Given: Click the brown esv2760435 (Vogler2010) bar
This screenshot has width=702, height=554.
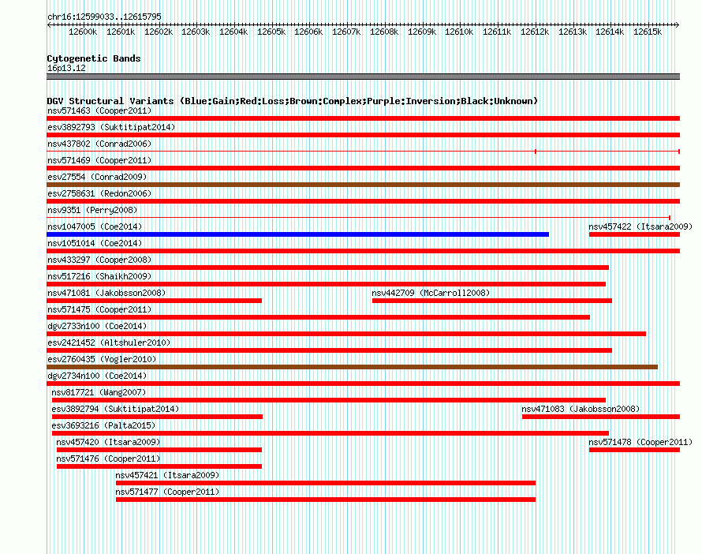Looking at the screenshot, I should (352, 367).
